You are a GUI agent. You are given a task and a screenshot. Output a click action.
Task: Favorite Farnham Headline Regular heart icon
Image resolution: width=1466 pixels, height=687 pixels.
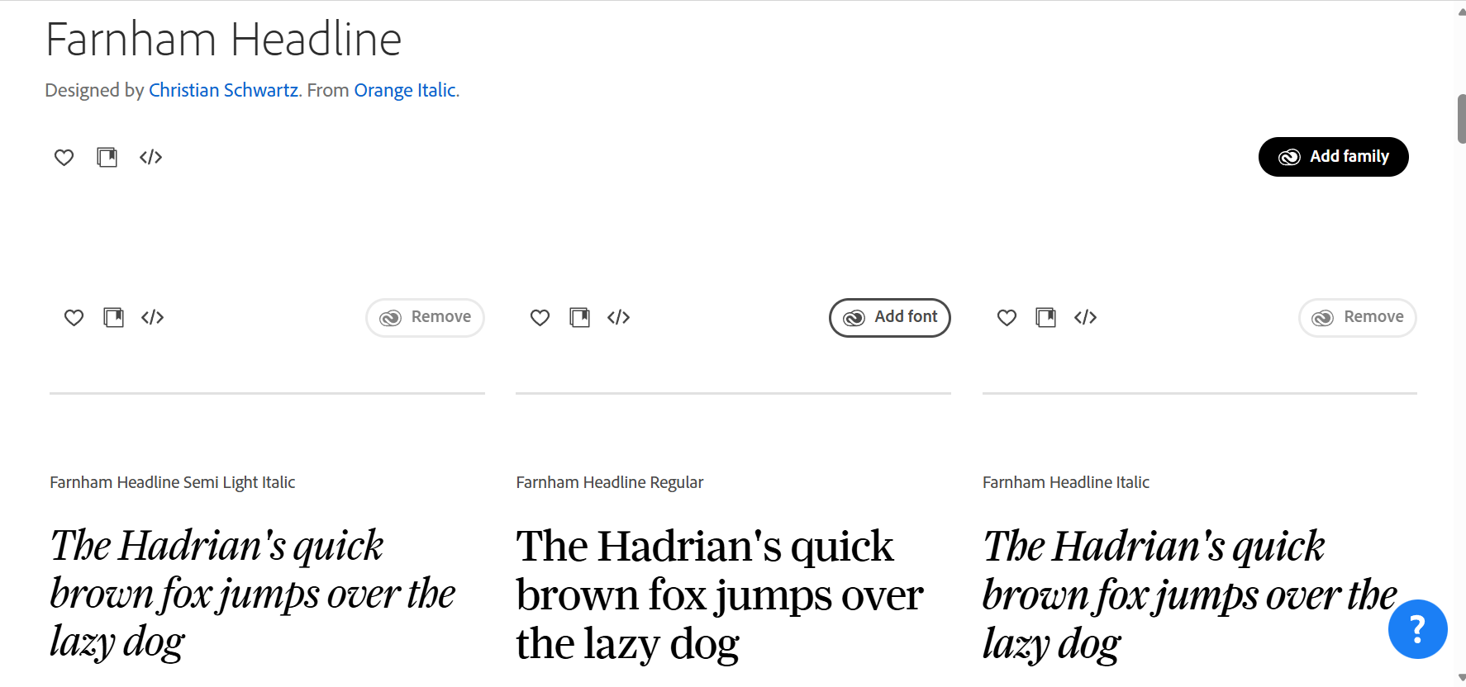tap(540, 317)
